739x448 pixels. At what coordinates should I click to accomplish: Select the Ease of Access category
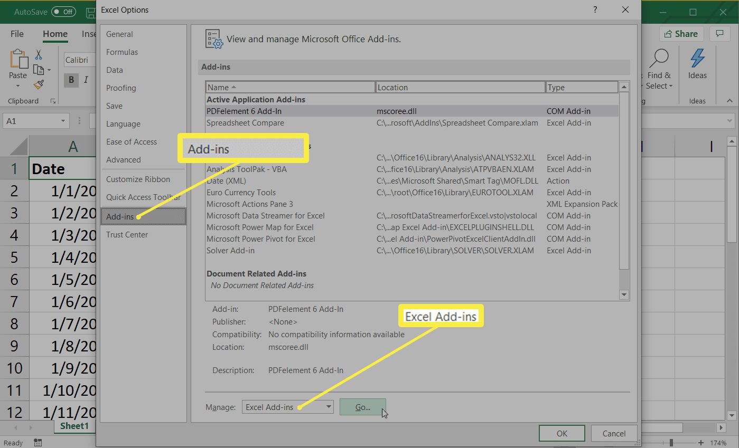(x=143, y=142)
